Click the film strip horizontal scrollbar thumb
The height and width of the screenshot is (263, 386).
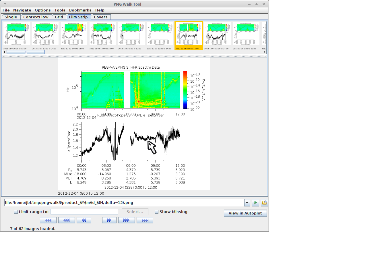coord(26,52)
